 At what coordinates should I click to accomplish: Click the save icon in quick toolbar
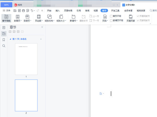[15, 11]
